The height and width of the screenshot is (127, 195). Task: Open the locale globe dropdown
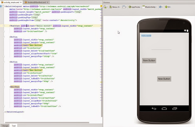pos(161,7)
